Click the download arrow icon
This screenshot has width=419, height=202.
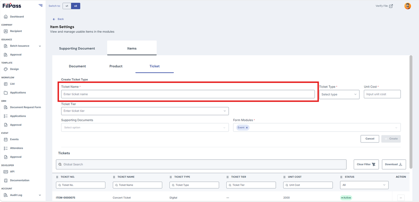(x=400, y=164)
